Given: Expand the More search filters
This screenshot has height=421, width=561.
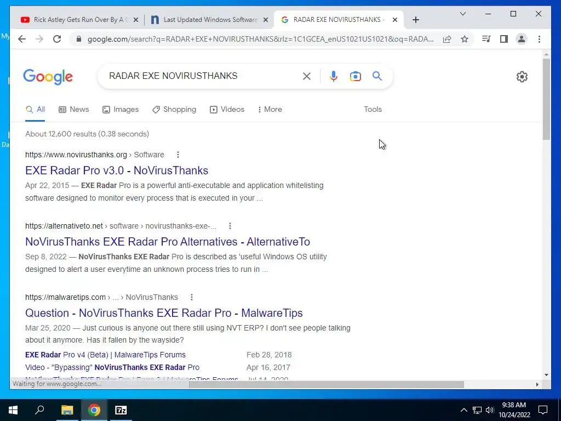Looking at the screenshot, I should click(x=270, y=110).
